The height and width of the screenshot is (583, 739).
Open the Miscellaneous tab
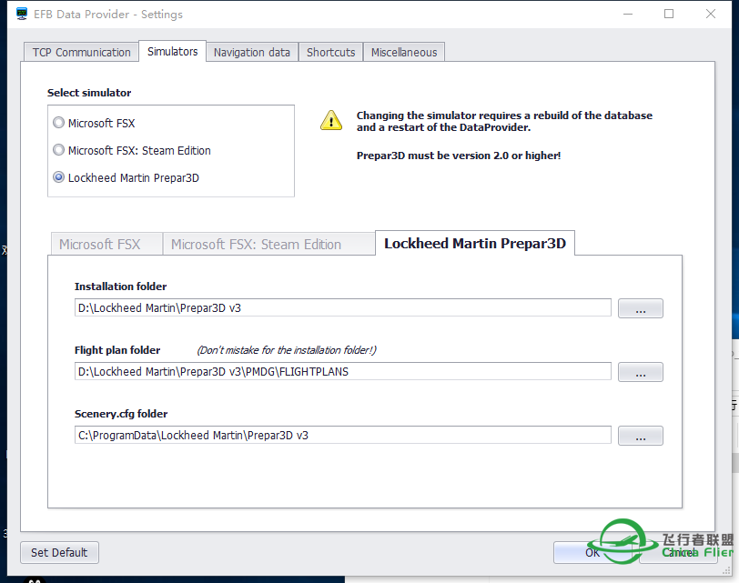click(x=404, y=52)
